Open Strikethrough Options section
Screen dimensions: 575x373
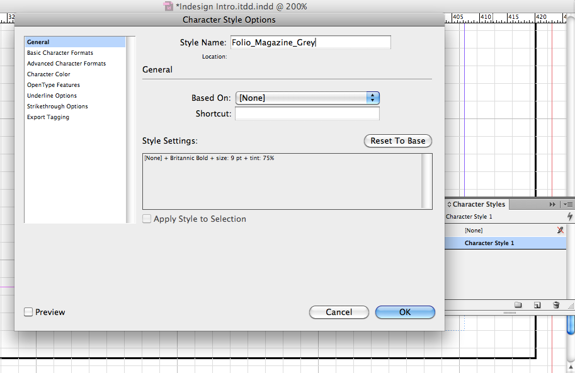click(57, 106)
